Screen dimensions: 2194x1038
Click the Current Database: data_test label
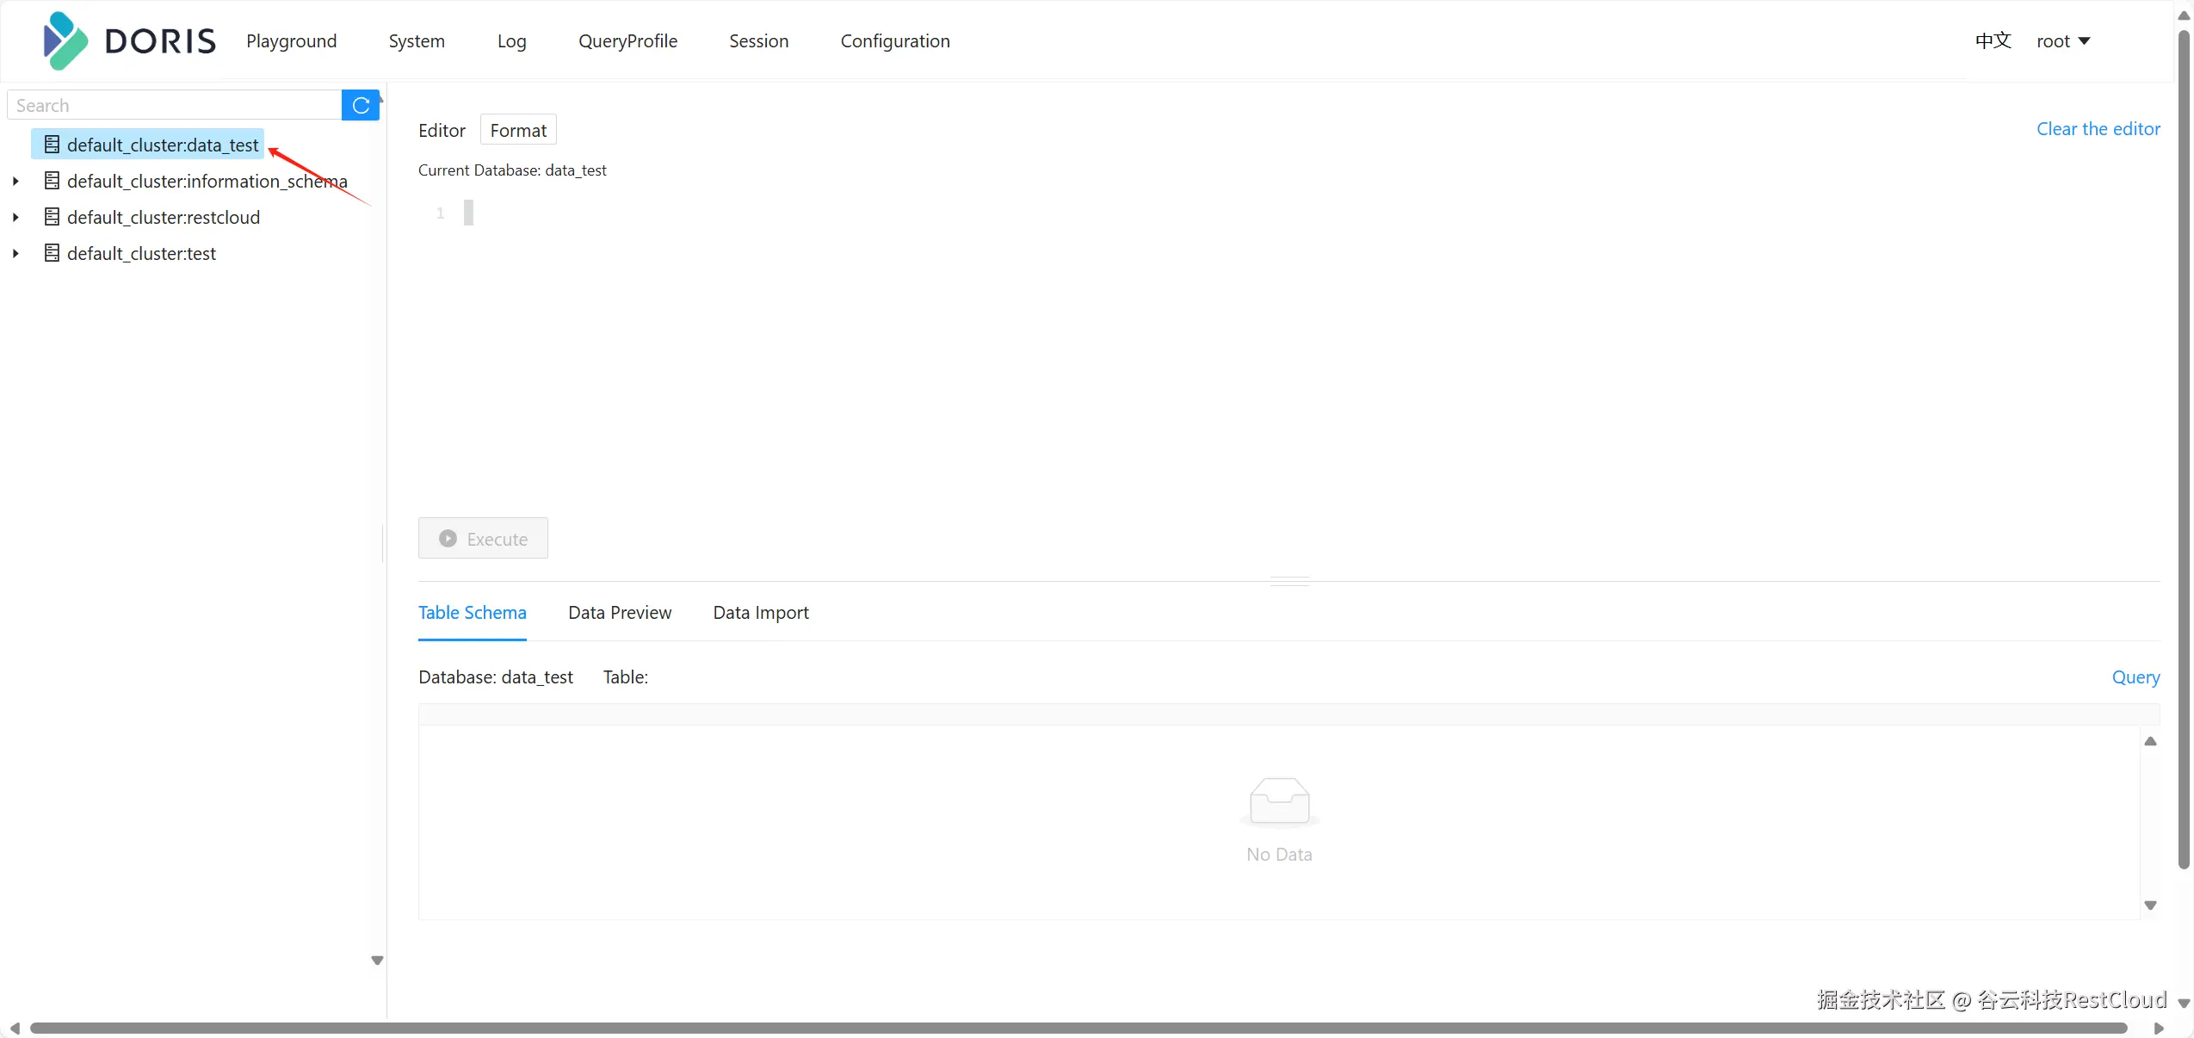512,170
